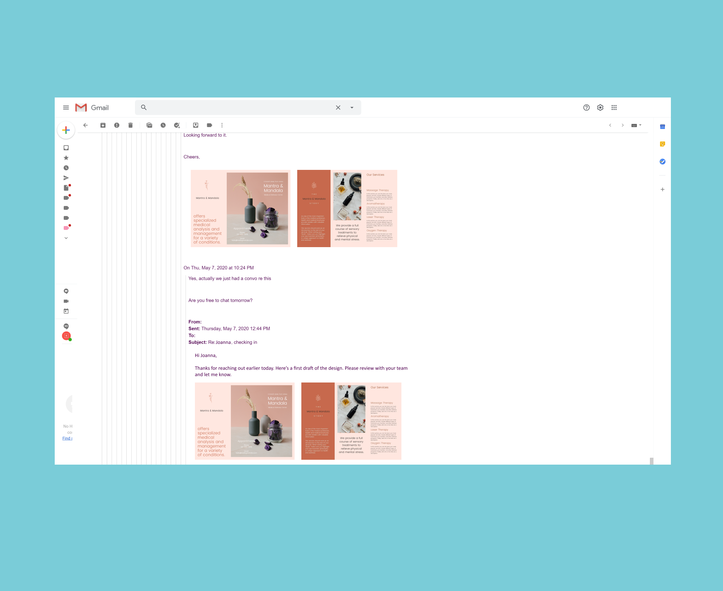Delete the conversation
Viewport: 723px width, 591px height.
point(130,125)
